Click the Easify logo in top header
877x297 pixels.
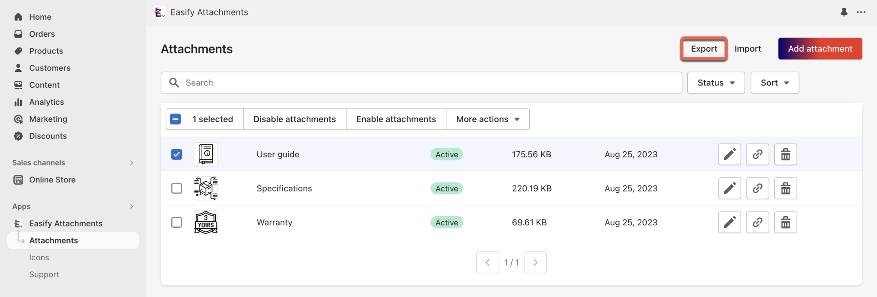tap(160, 12)
